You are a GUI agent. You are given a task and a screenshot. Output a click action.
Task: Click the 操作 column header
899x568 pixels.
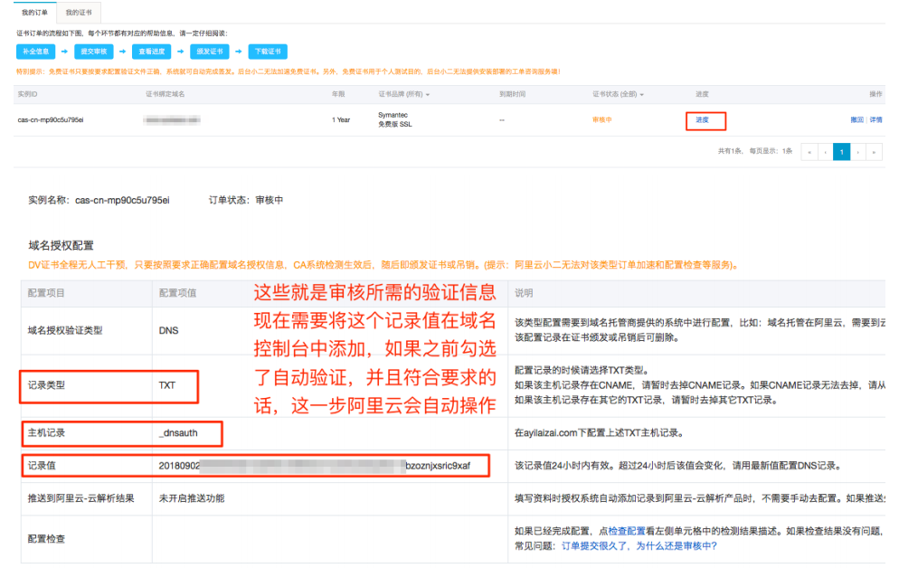click(875, 94)
